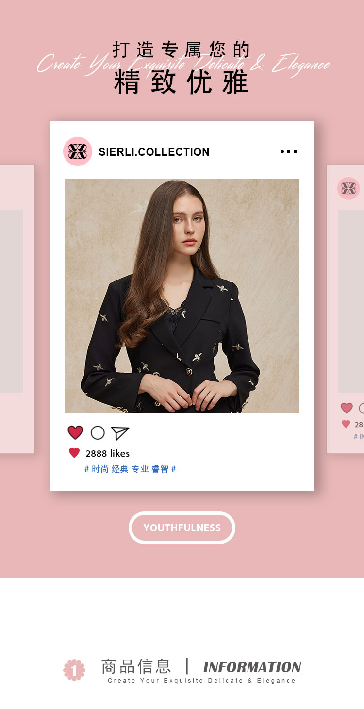The height and width of the screenshot is (709, 364).
Task: Click the pink flower number 1 badge
Action: pyautogui.click(x=74, y=670)
